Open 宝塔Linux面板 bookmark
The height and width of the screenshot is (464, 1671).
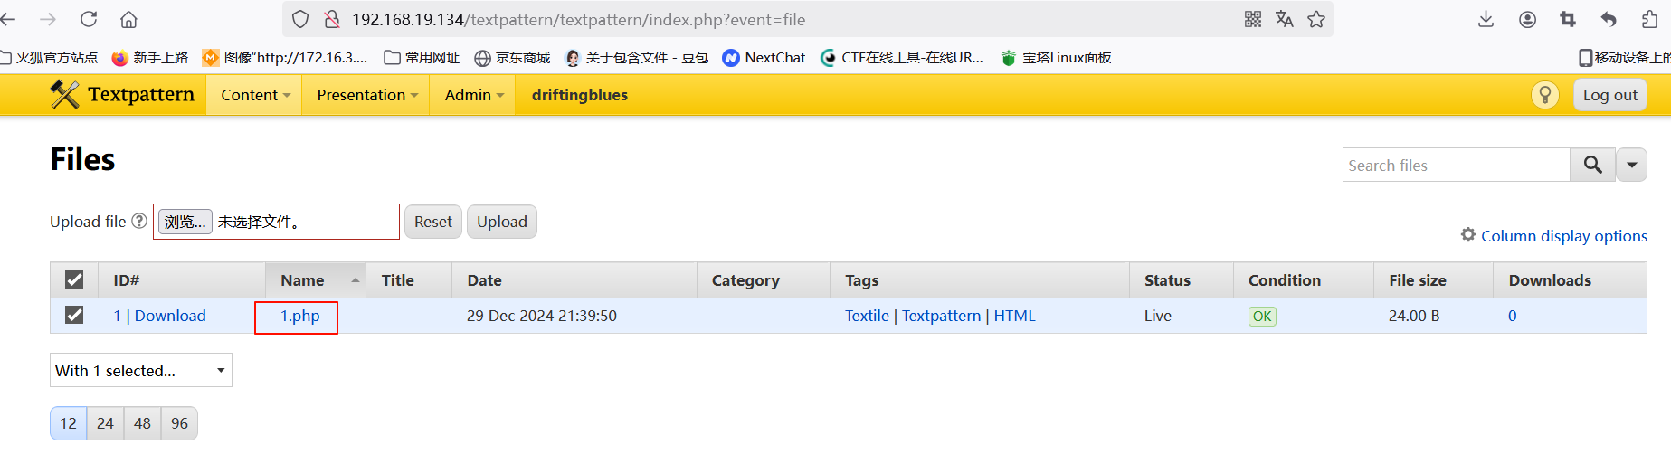(1057, 57)
